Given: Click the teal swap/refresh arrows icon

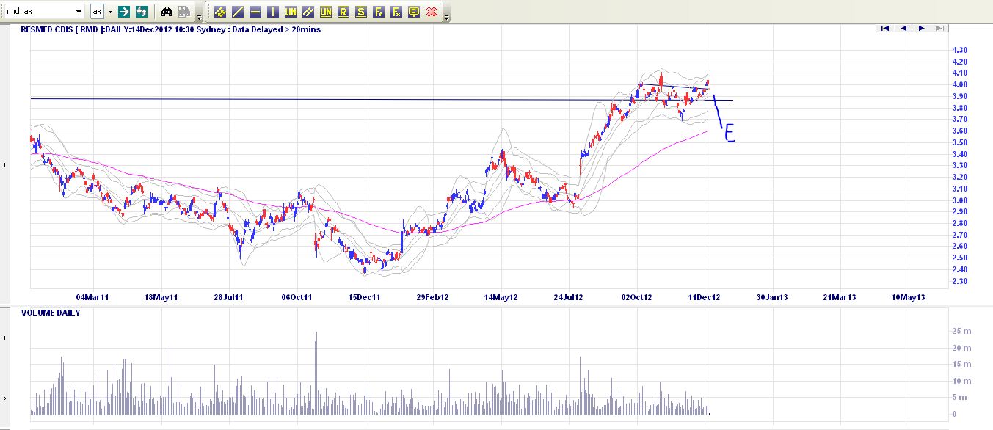Looking at the screenshot, I should (x=142, y=12).
